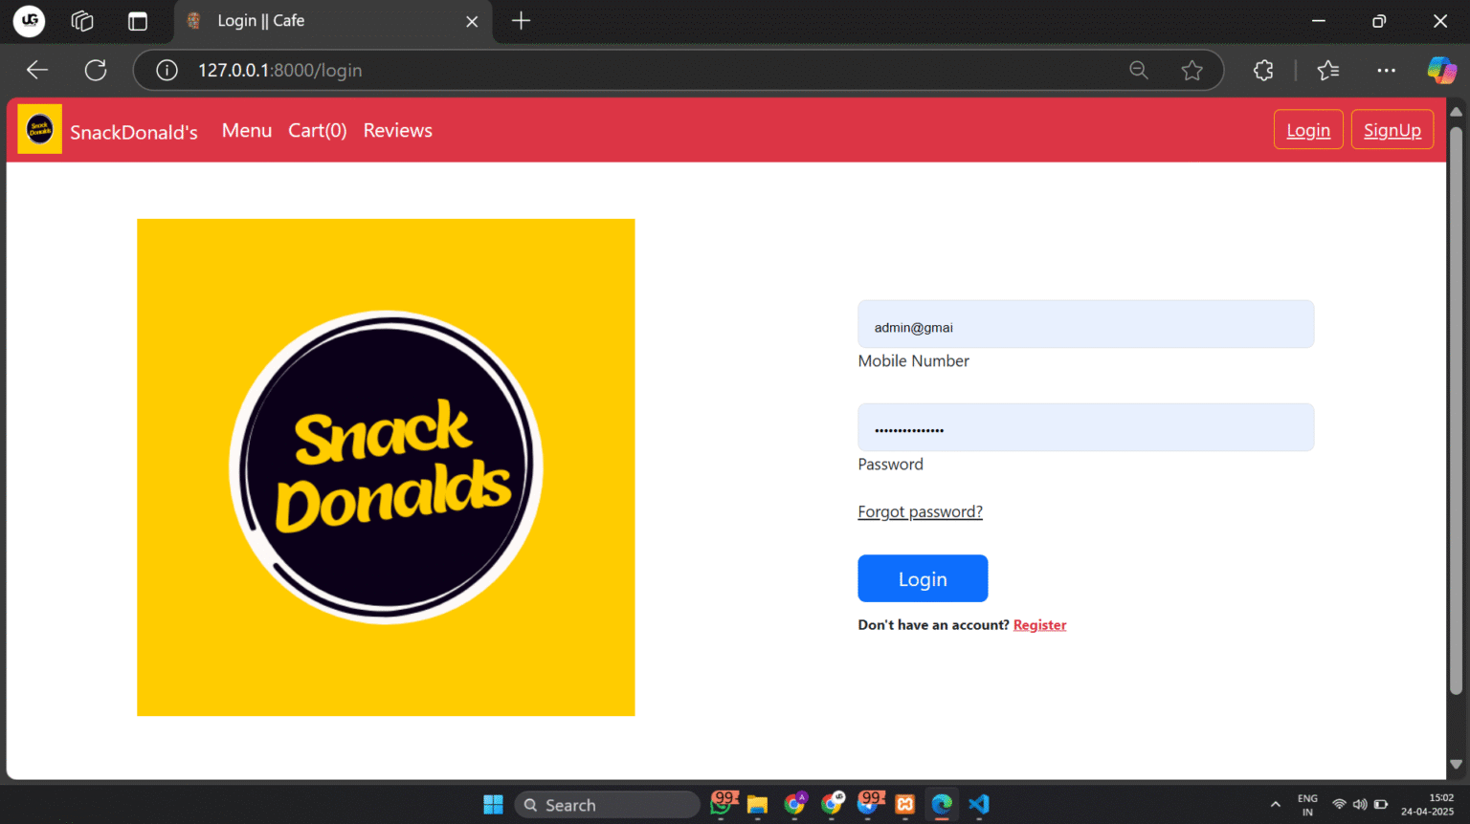Open the tab actions menu icon
This screenshot has height=824, width=1470.
[x=81, y=21]
